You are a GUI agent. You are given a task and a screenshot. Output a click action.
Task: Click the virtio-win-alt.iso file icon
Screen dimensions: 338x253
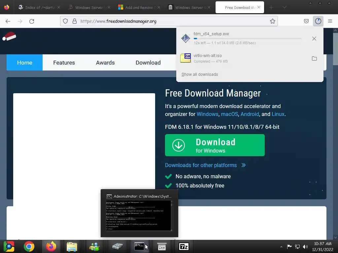tap(186, 58)
